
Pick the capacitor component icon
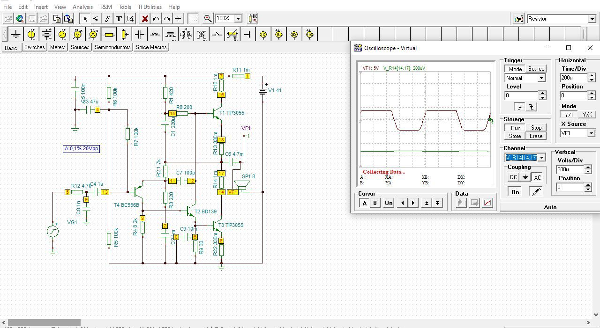[140, 35]
